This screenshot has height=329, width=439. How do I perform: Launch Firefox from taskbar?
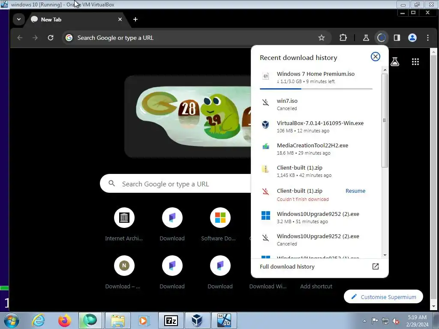(x=64, y=320)
